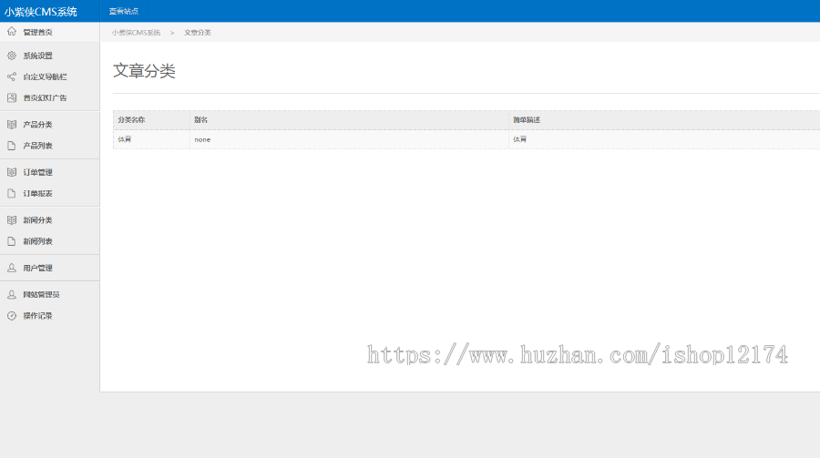Click the file icon for 订单报表
The image size is (820, 458).
12,193
